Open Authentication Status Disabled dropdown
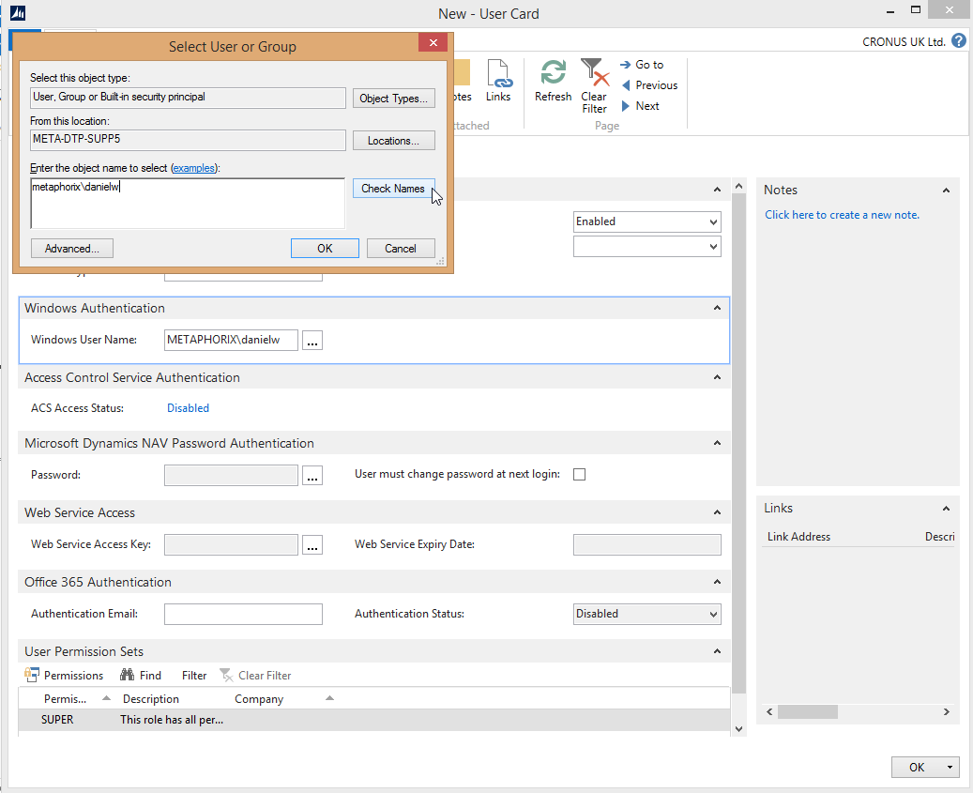The height and width of the screenshot is (793, 973). tap(714, 615)
